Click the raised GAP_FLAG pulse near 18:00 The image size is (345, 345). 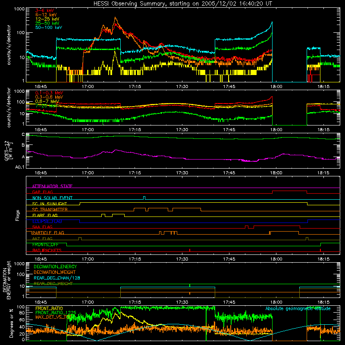point(289,192)
